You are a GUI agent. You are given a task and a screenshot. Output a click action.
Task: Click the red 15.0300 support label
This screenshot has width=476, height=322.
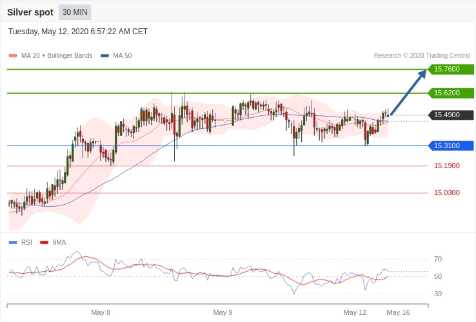[x=446, y=193]
